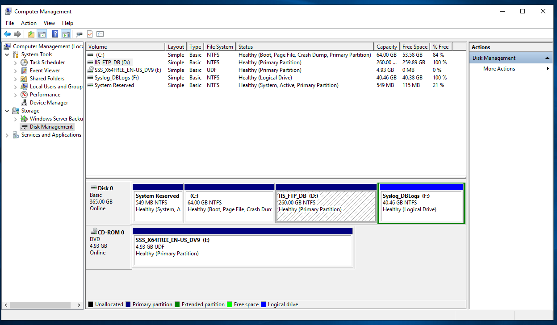Click Windows Server Backup icon in tree

(x=24, y=119)
